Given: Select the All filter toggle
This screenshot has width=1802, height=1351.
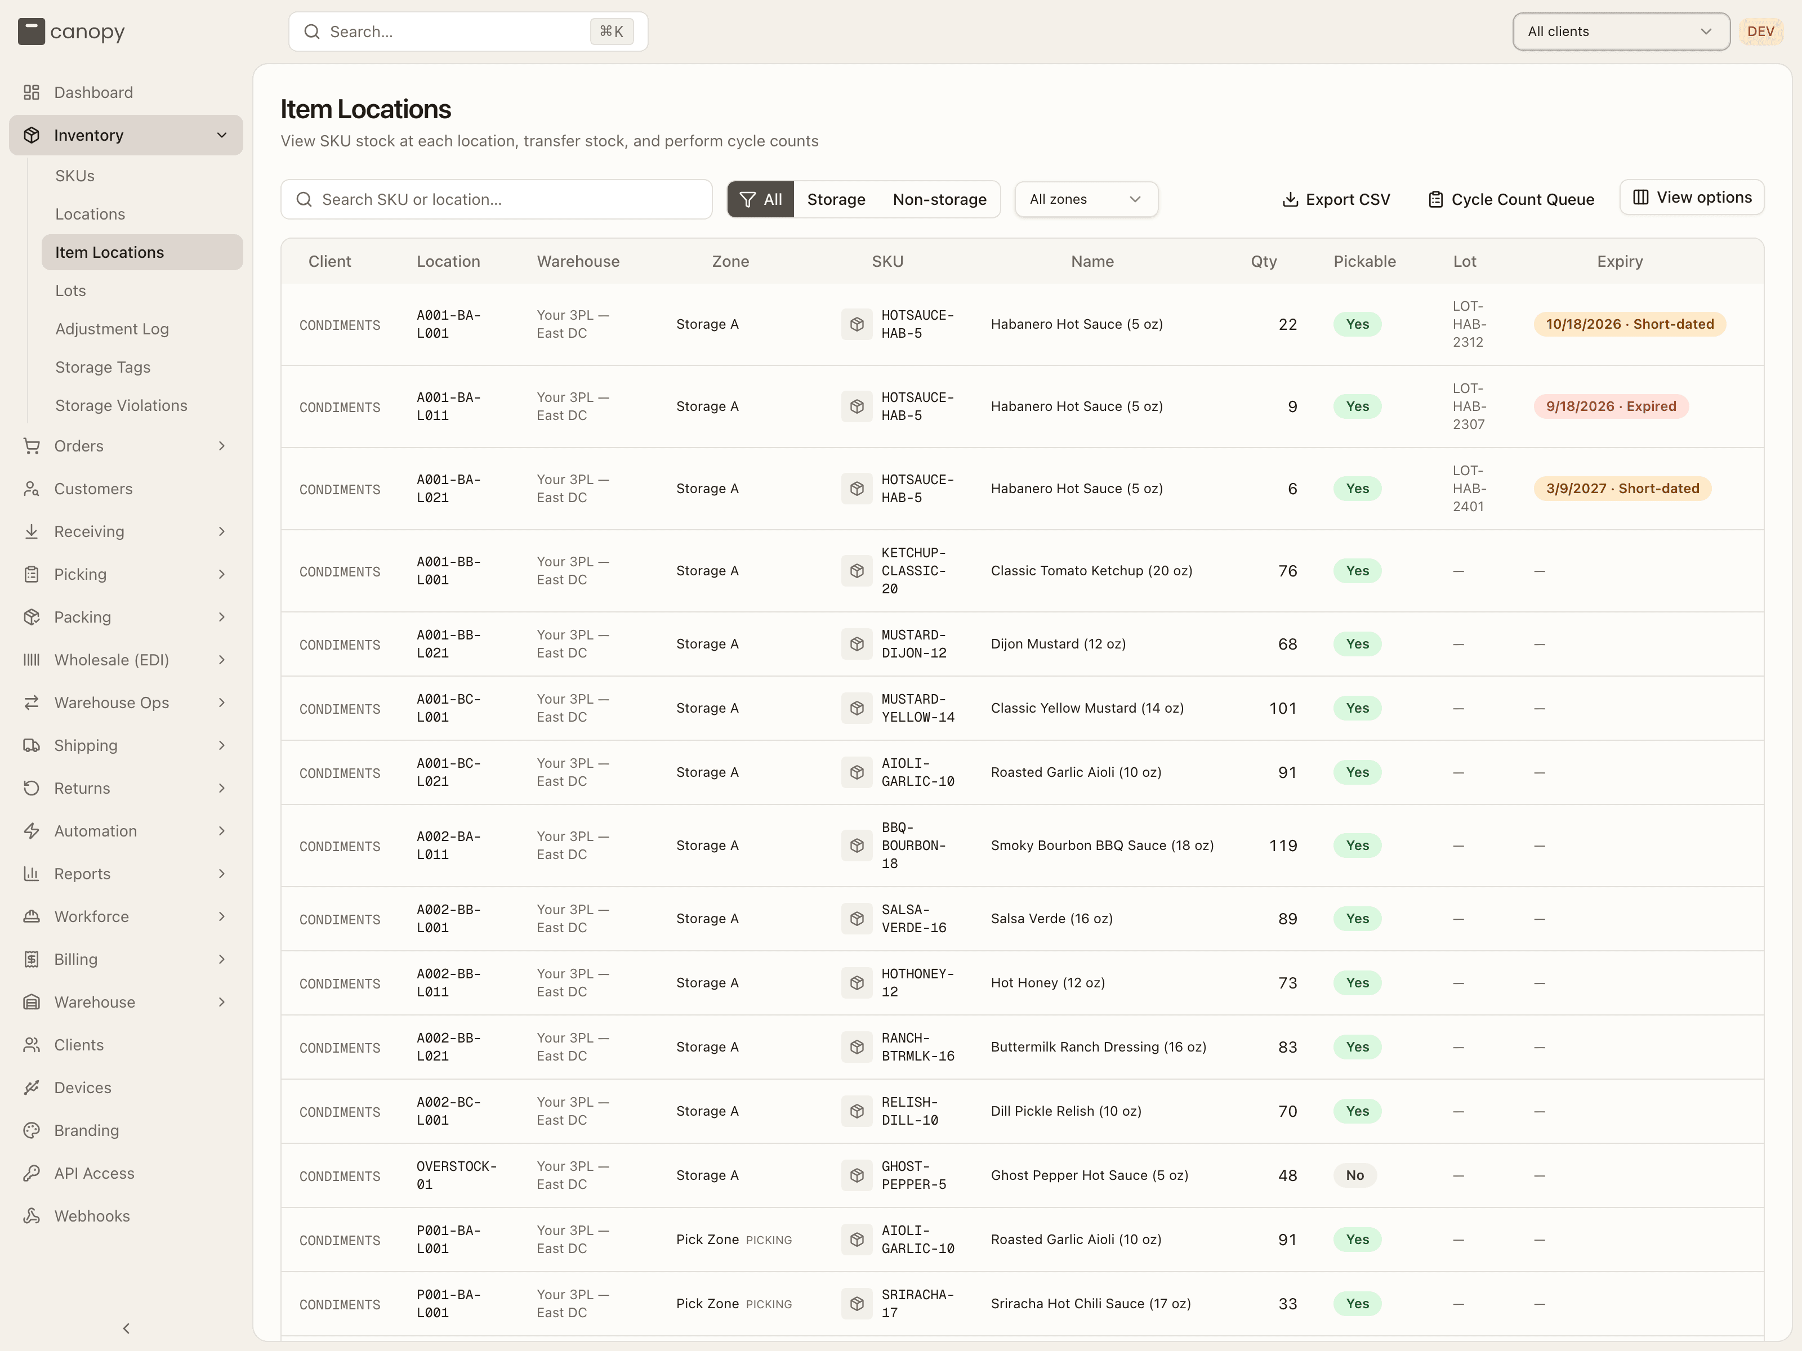Looking at the screenshot, I should tap(760, 199).
